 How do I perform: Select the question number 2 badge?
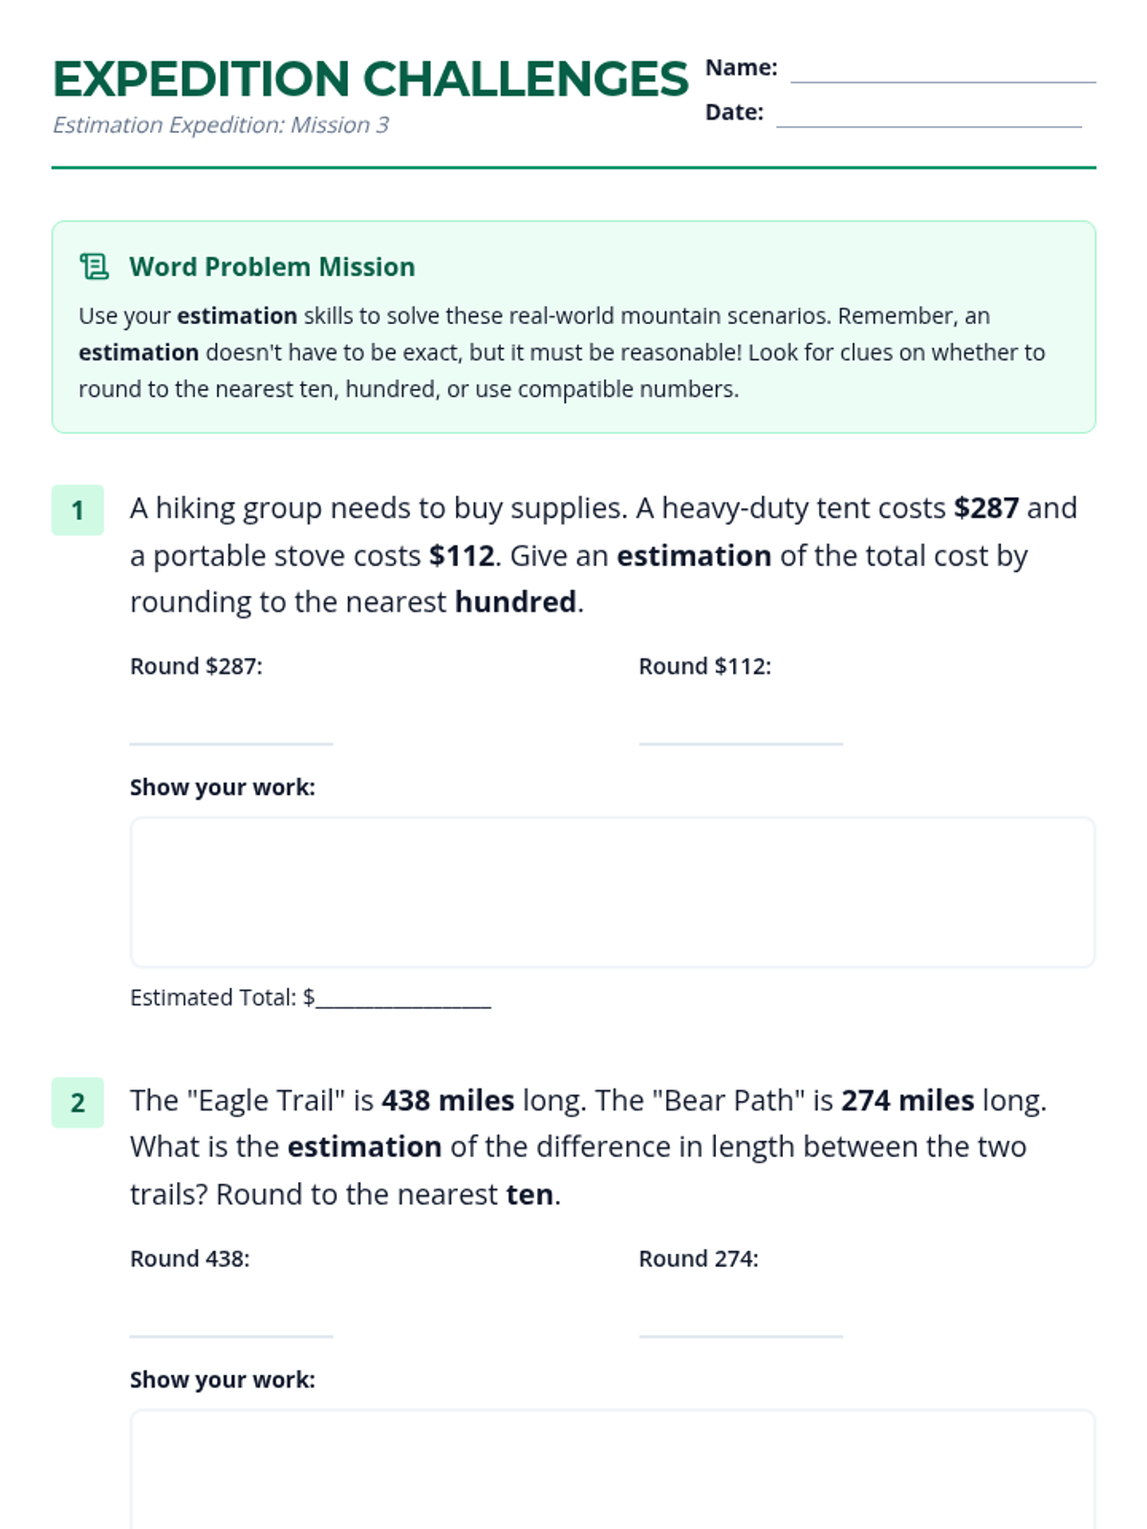(77, 1103)
